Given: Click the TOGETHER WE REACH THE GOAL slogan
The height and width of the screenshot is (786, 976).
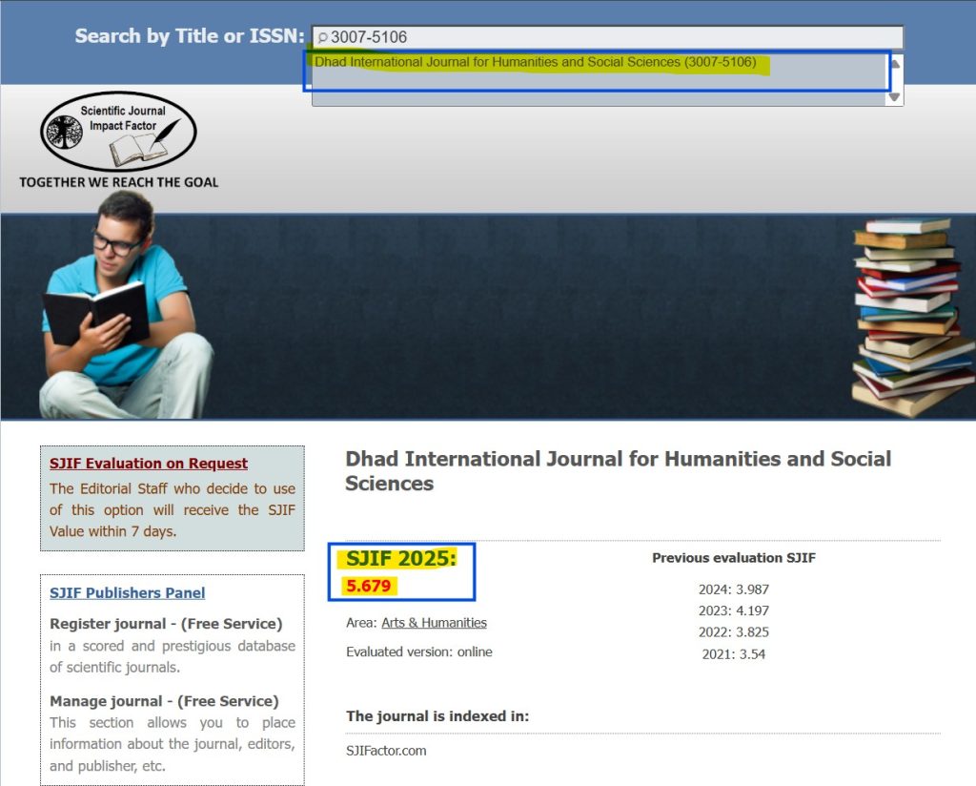Looking at the screenshot, I should click(118, 182).
